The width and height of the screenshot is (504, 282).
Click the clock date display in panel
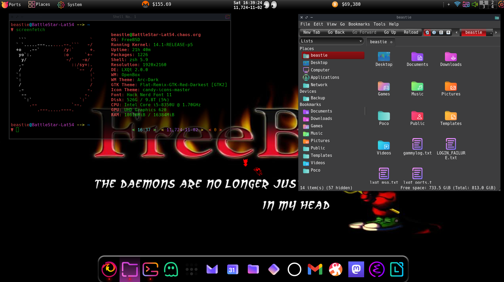(x=248, y=5)
